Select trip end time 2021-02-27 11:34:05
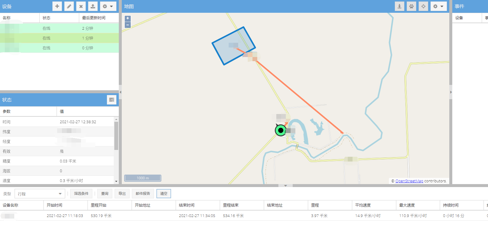Viewport: 488px width, 250px height. (197, 216)
